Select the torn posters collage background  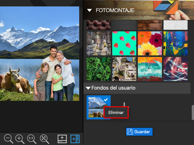[x=124, y=69]
